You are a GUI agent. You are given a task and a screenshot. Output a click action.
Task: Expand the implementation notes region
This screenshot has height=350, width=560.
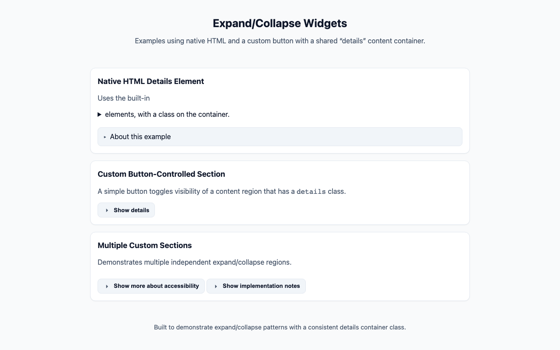(x=256, y=286)
